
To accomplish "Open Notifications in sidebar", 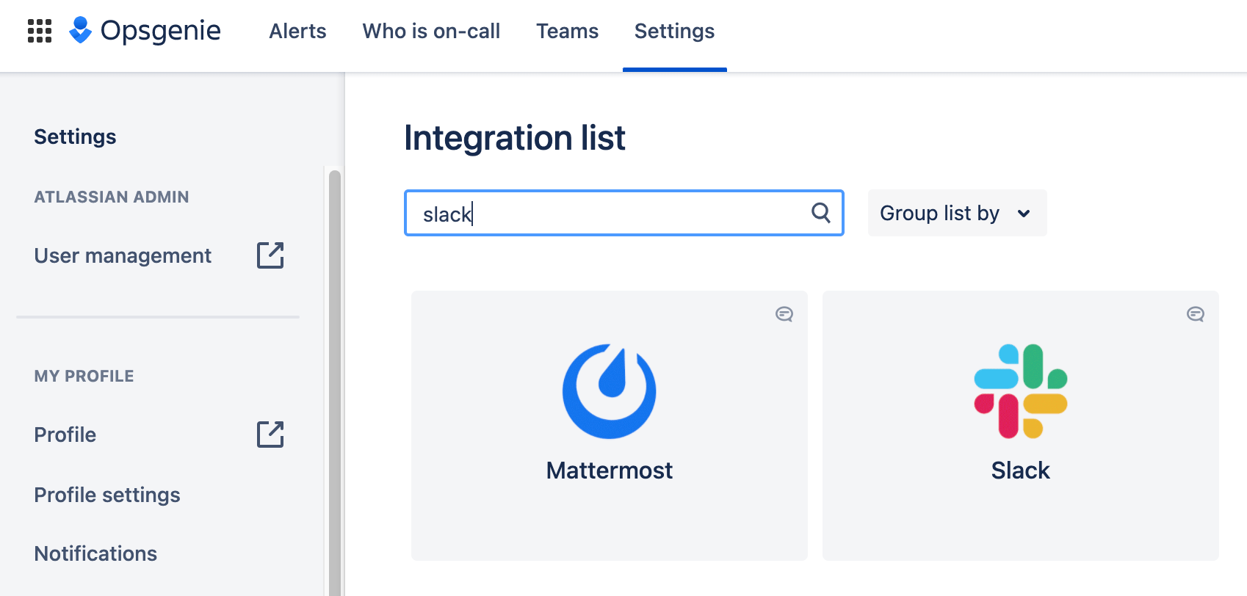I will pos(95,553).
